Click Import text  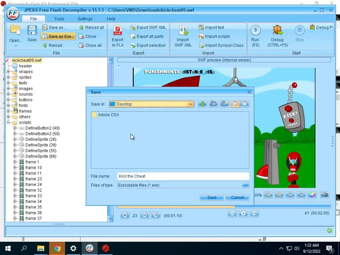pos(212,27)
